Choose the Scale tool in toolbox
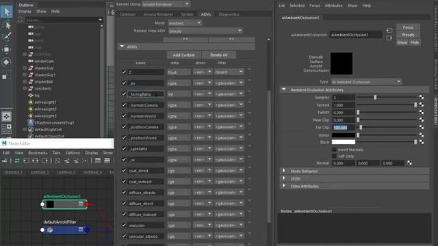The width and height of the screenshot is (438, 246). 6,76
